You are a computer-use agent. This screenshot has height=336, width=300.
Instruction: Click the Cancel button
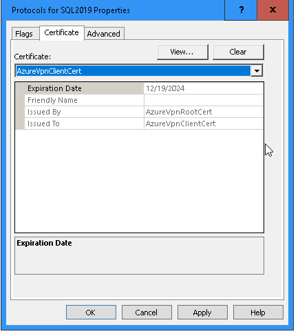coord(147,313)
